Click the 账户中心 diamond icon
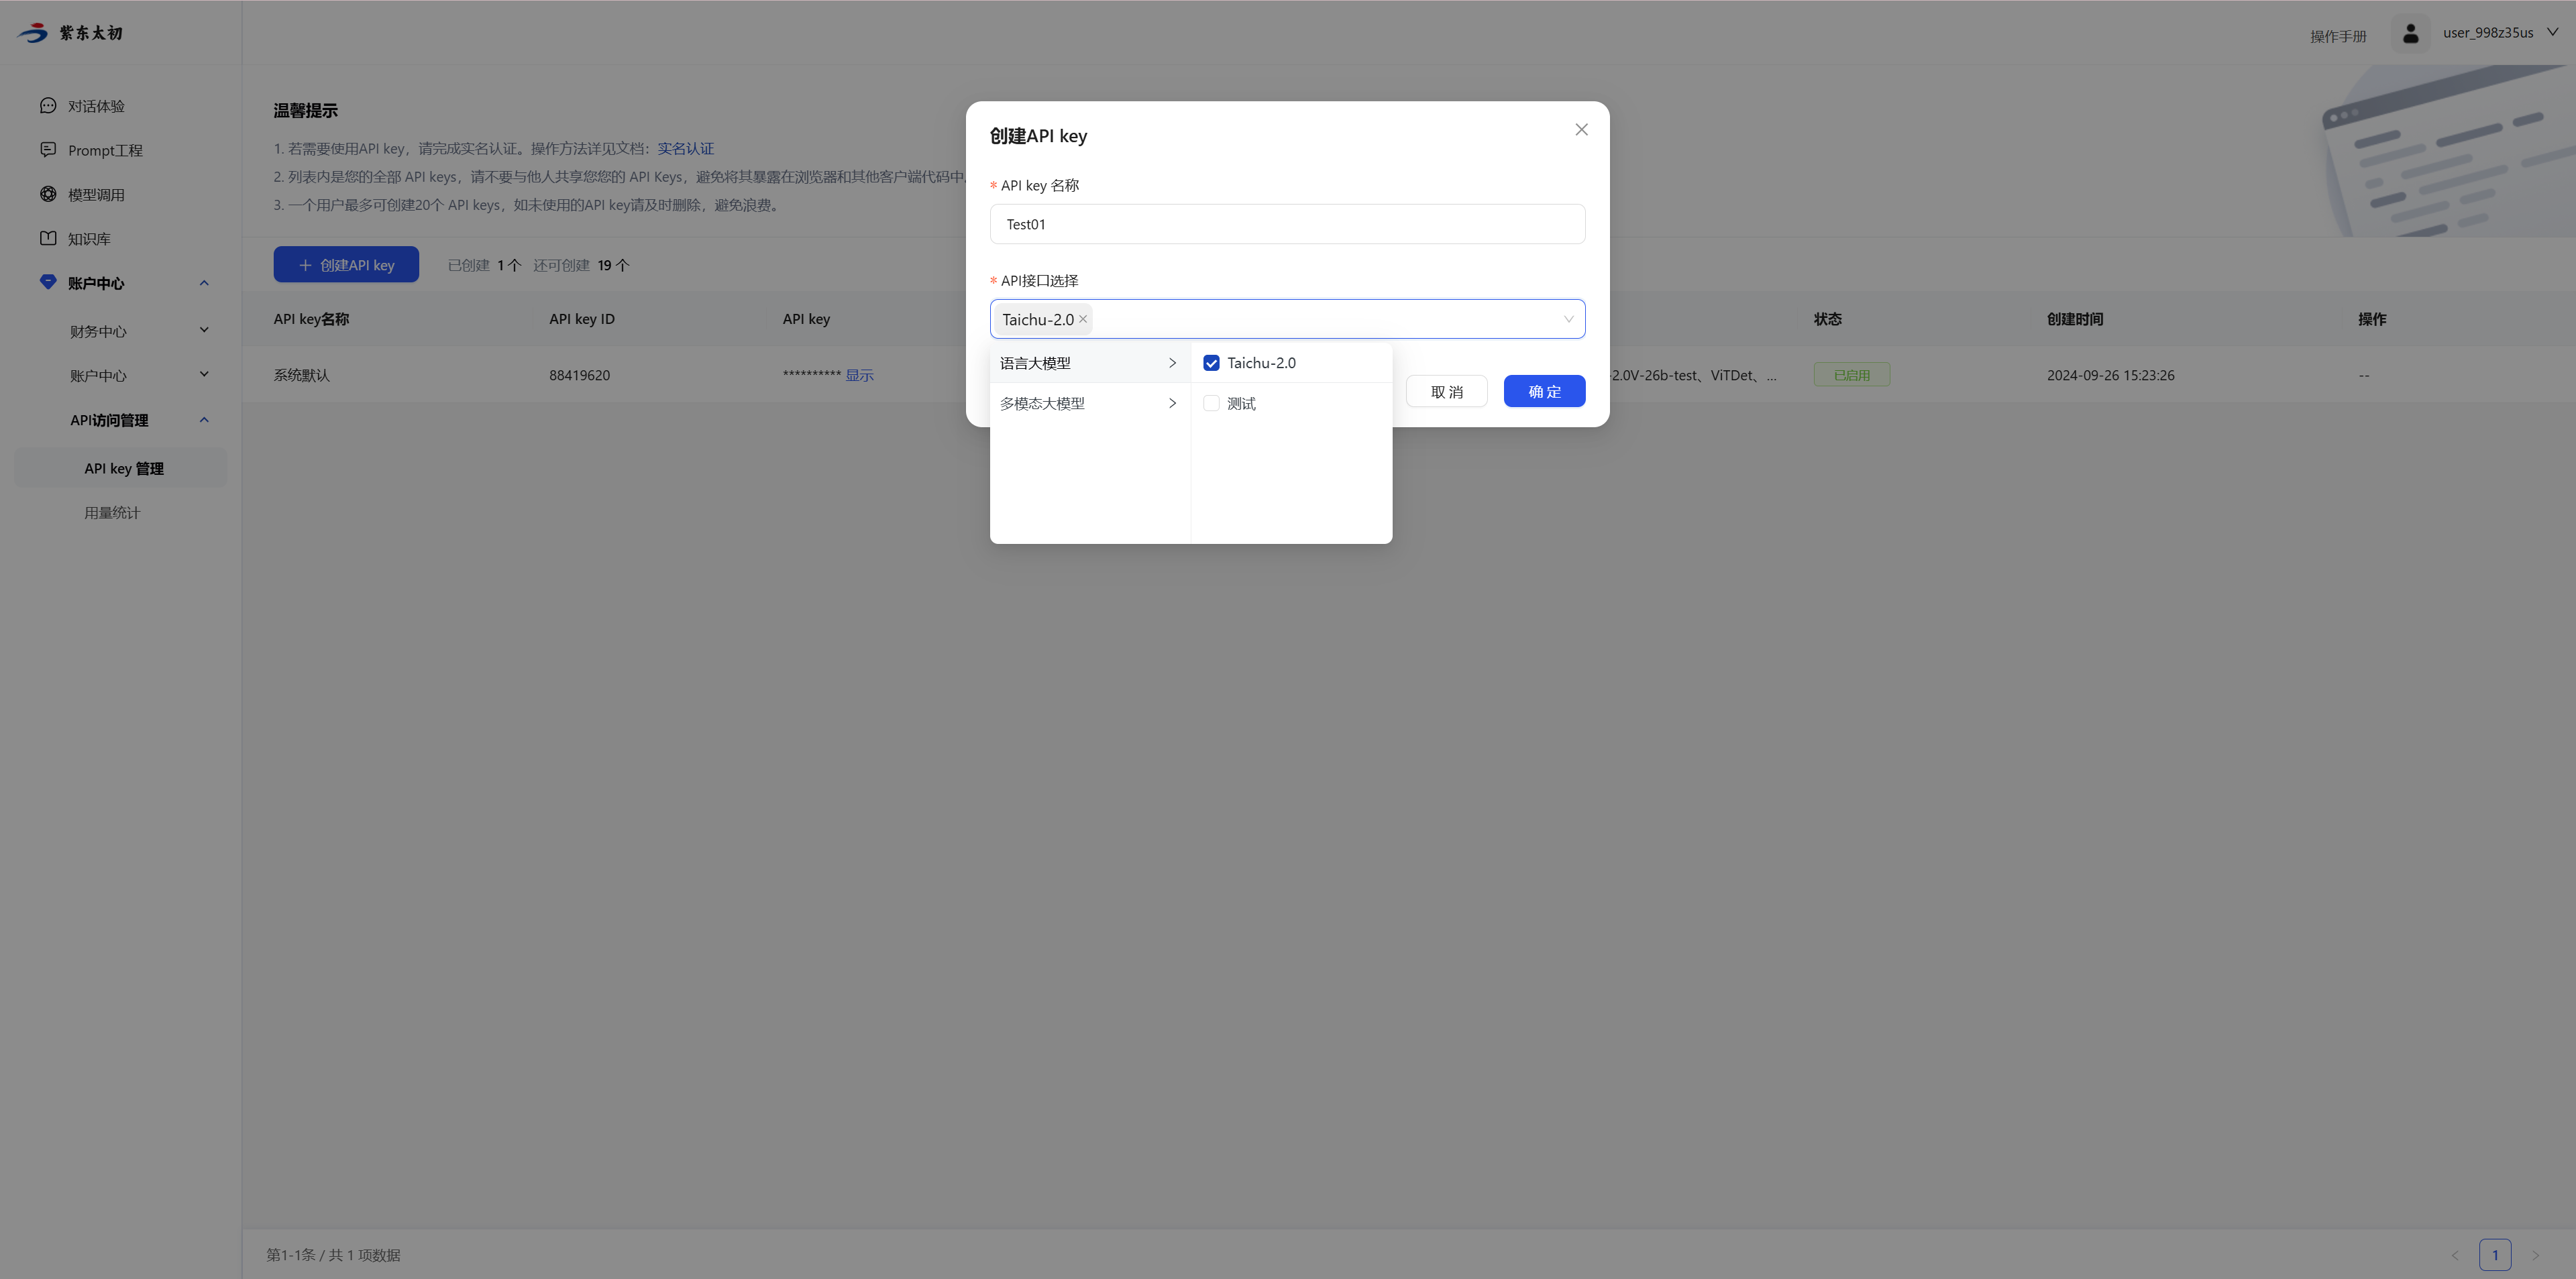 pyautogui.click(x=47, y=282)
